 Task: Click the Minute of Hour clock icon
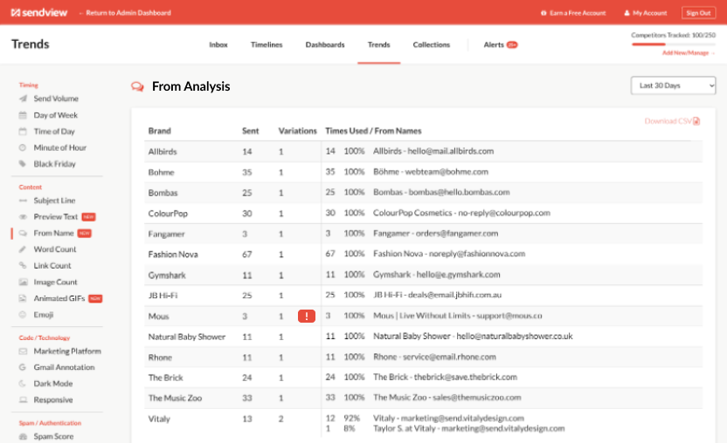pyautogui.click(x=23, y=147)
